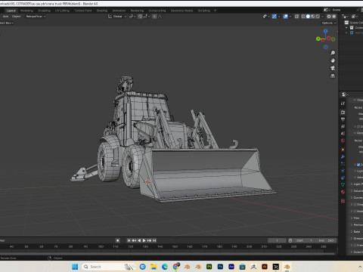The width and height of the screenshot is (363, 272).
Task: Click the red X axis gizmo handle
Action: pos(329,39)
